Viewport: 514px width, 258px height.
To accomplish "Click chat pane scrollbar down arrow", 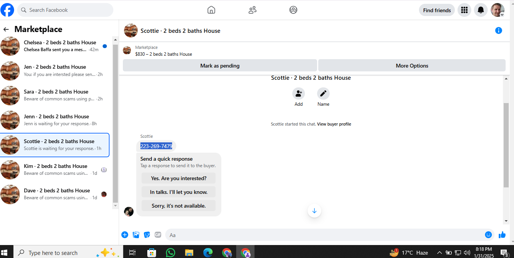I will click(x=506, y=221).
